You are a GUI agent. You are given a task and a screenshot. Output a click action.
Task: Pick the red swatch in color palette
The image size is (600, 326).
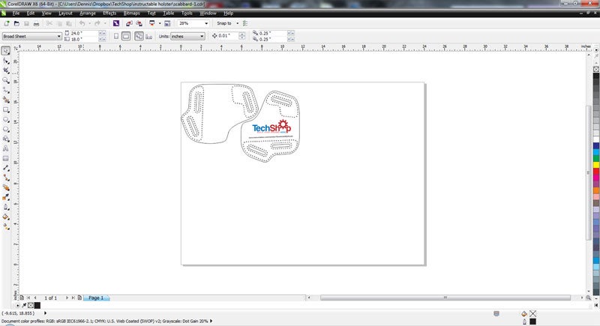point(596,172)
